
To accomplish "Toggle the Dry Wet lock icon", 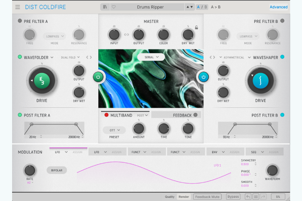I will pyautogui.click(x=197, y=27).
